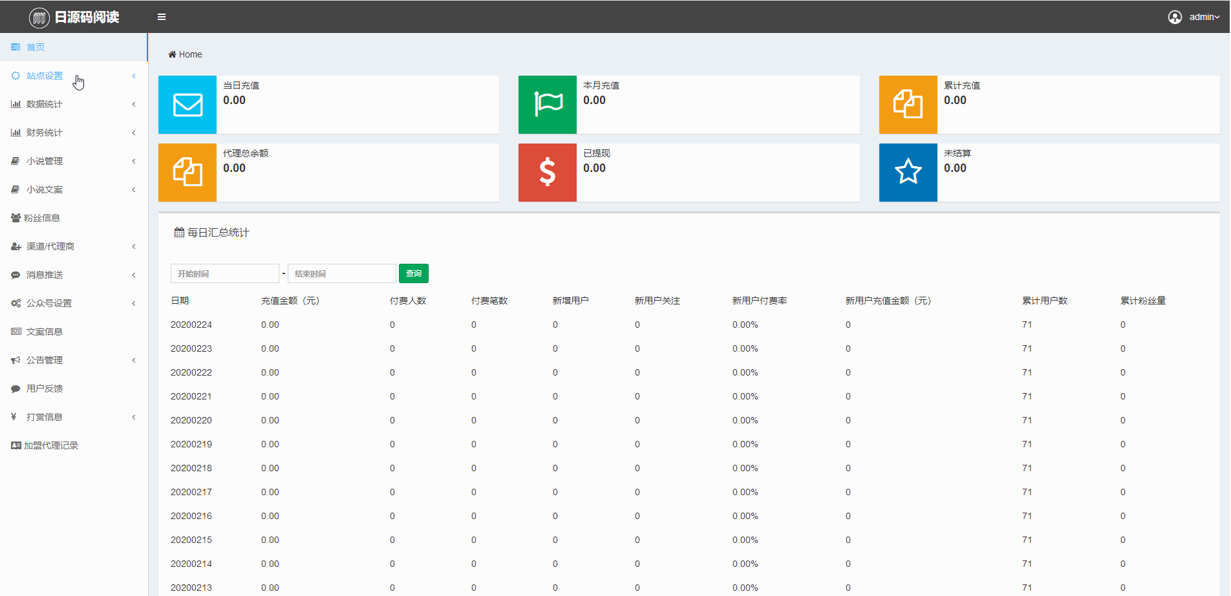Screen dimensions: 1231x596
Task: Select 首页 in the sidebar
Action: 36,47
